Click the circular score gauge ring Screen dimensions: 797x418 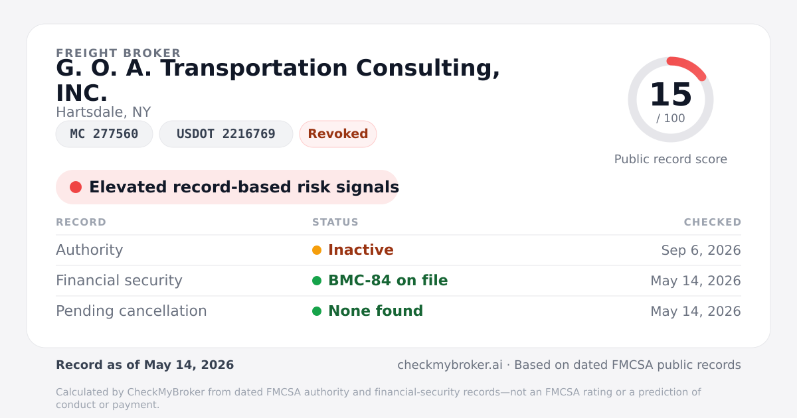coord(671,100)
